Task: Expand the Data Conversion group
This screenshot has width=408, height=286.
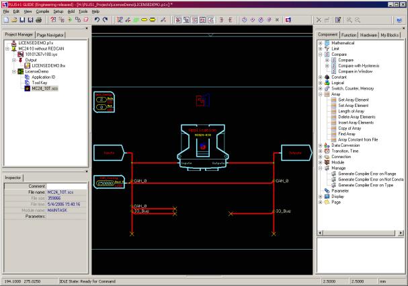Action: tap(321, 145)
